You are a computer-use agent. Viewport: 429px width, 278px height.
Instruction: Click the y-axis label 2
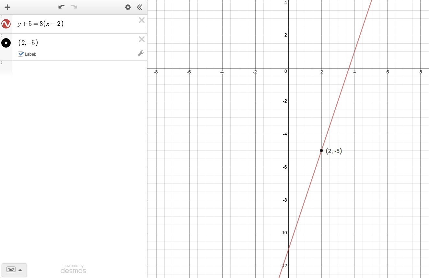tap(286, 35)
